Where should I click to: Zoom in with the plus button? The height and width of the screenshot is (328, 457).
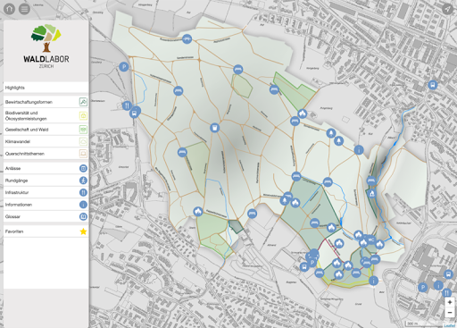(x=450, y=302)
